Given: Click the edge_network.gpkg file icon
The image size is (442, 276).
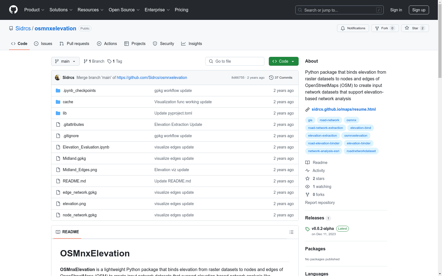Looking at the screenshot, I should coord(58,192).
